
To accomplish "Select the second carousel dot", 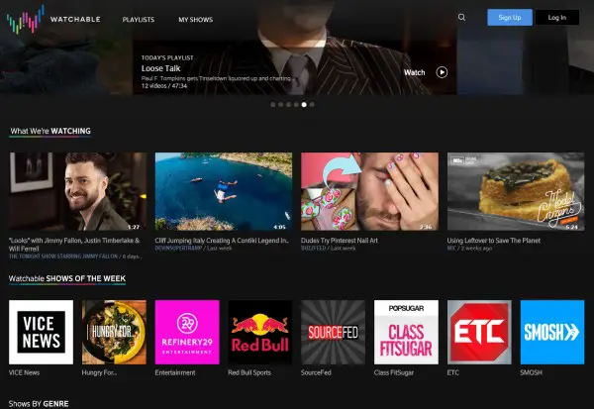I will [281, 105].
